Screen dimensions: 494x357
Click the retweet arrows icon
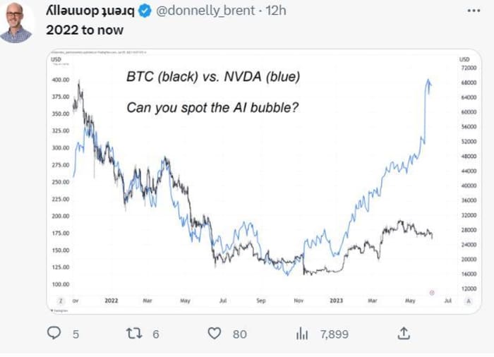[134, 334]
